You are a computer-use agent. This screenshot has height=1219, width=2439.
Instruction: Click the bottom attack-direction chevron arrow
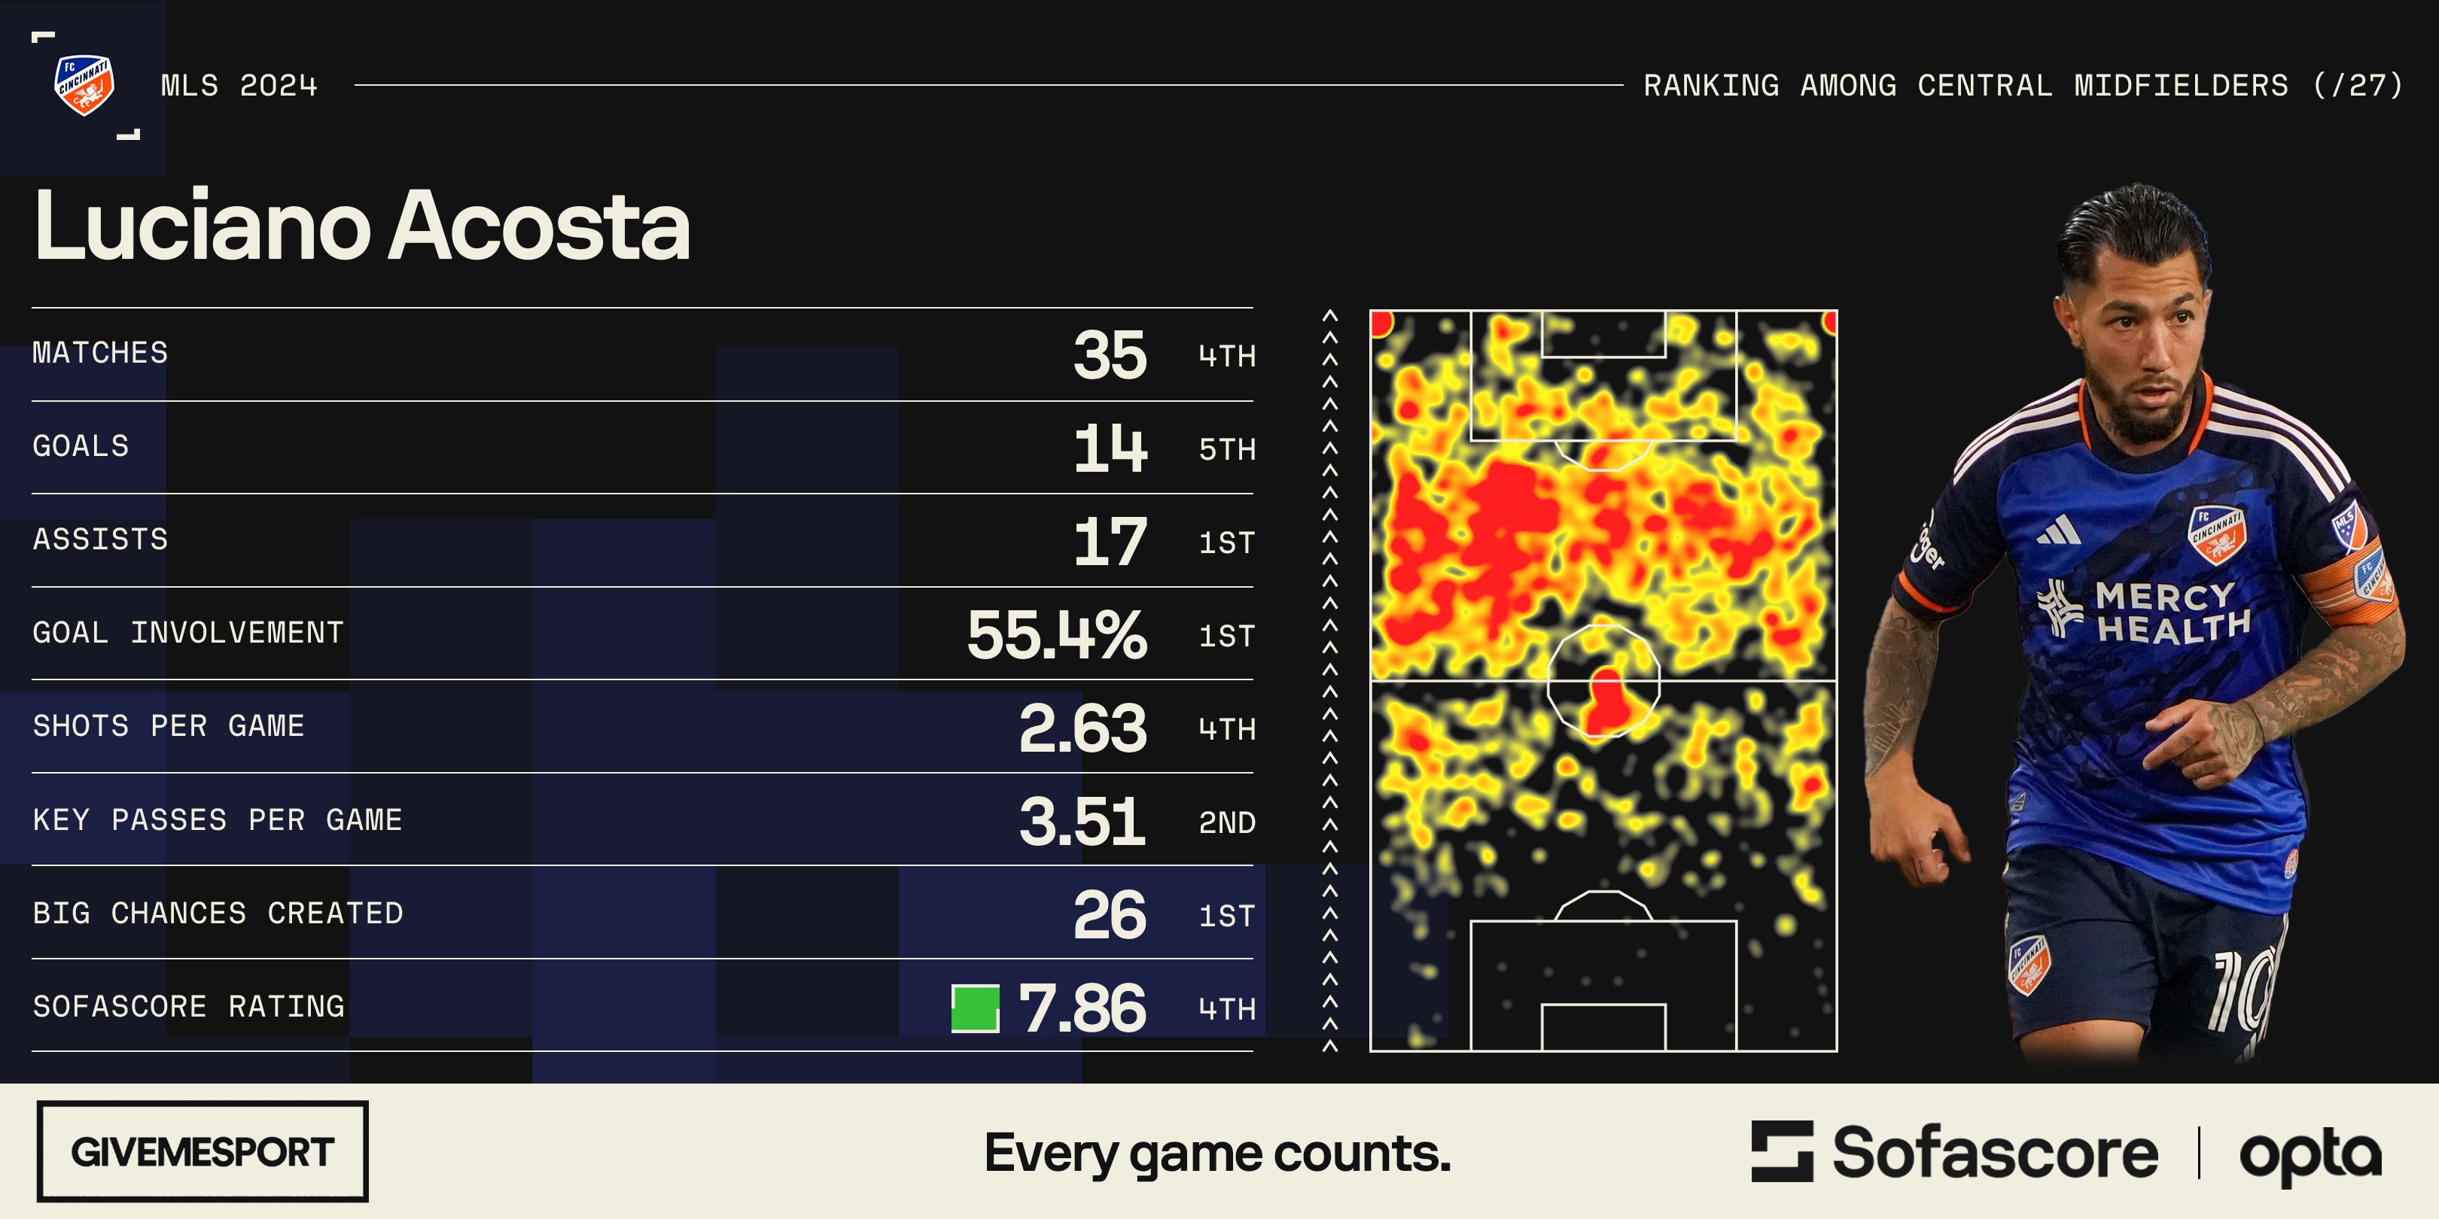pos(1329,1046)
